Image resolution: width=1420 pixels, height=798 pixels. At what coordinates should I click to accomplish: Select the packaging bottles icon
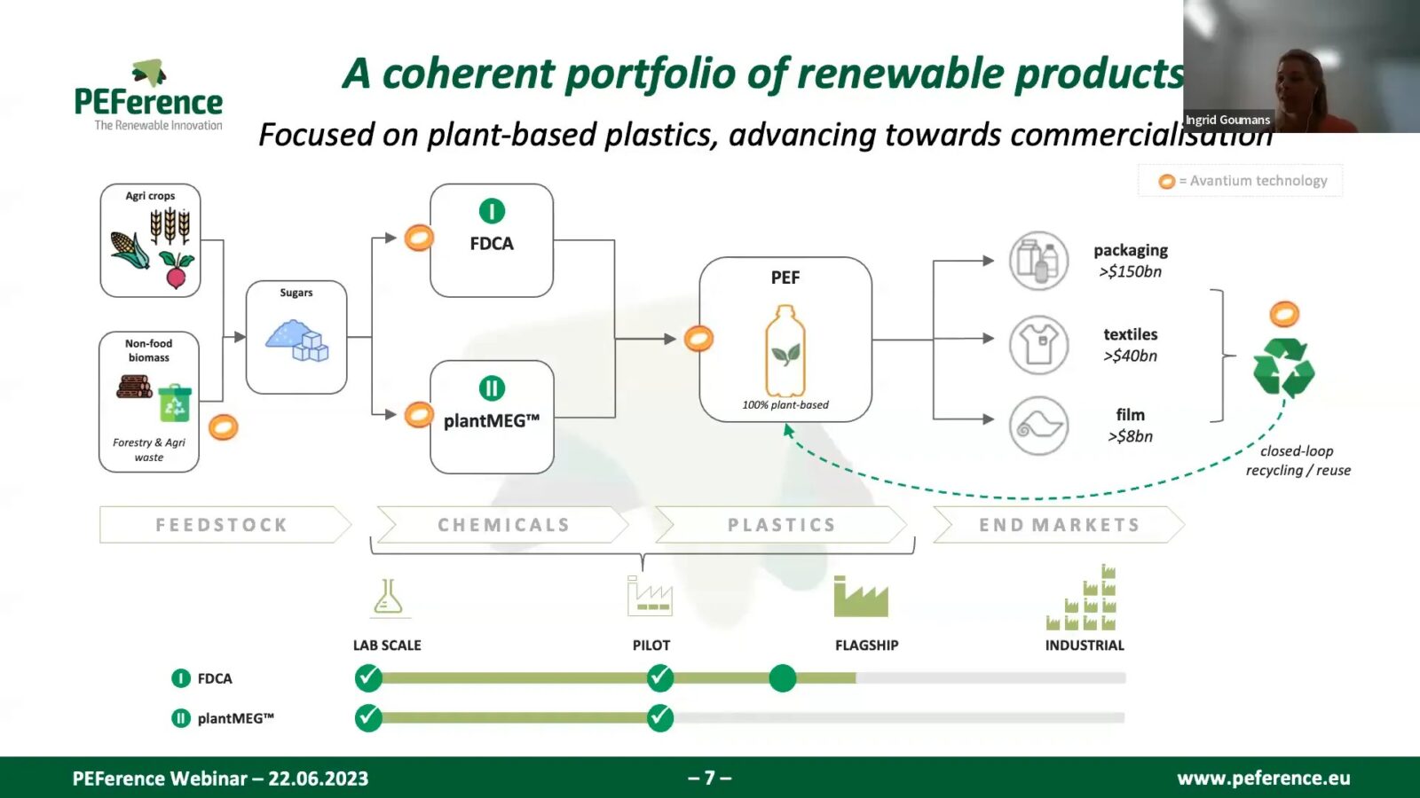[x=1038, y=262]
